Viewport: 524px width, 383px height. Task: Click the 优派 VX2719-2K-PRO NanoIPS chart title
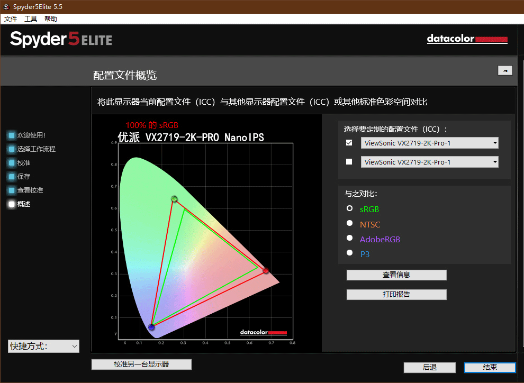(191, 137)
